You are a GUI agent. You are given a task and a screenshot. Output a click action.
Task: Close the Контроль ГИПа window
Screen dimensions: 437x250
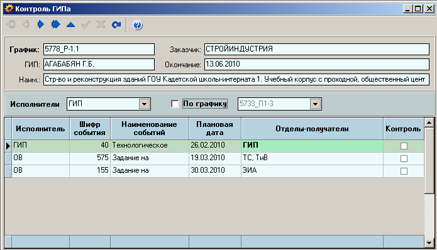click(429, 9)
